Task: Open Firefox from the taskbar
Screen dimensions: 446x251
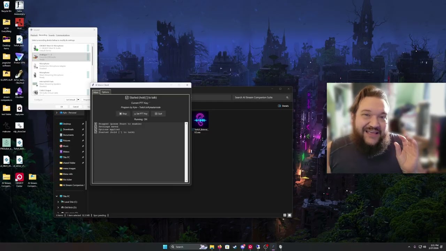Action: pos(220,247)
